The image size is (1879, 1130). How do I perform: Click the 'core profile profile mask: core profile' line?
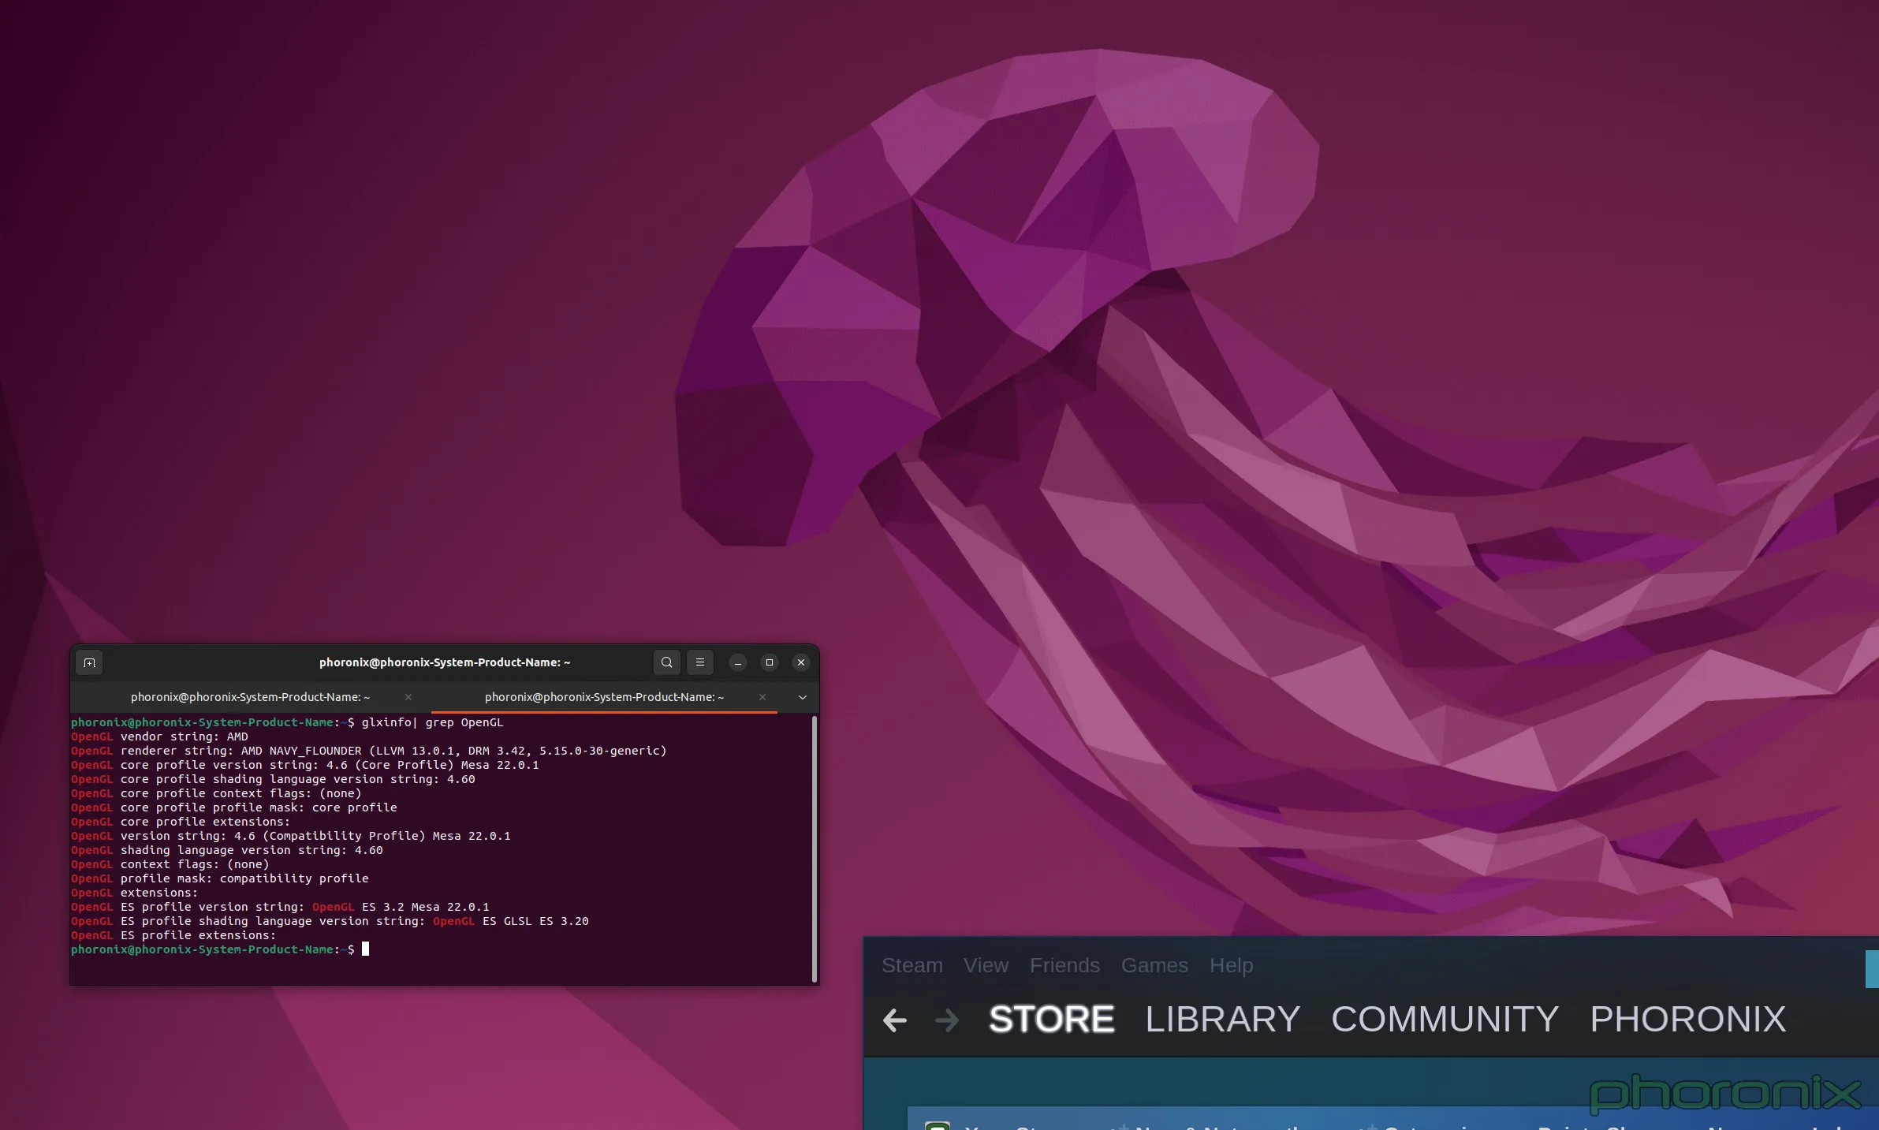click(234, 807)
